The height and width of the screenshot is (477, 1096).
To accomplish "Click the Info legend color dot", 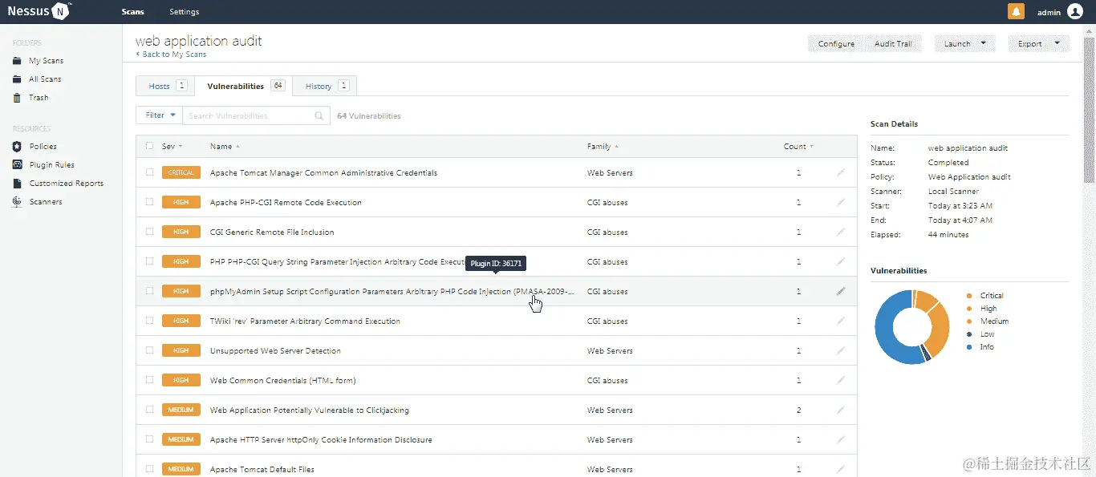I will [x=969, y=347].
